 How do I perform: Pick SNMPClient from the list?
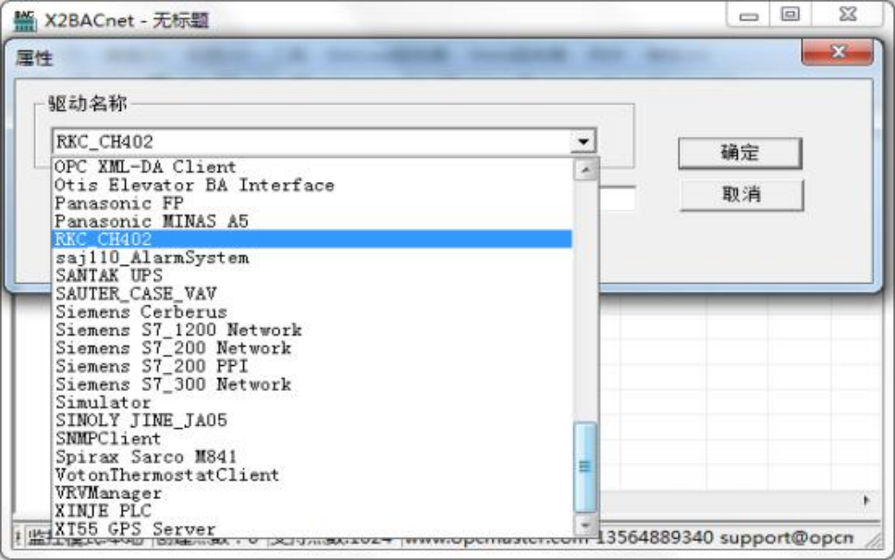click(x=313, y=439)
